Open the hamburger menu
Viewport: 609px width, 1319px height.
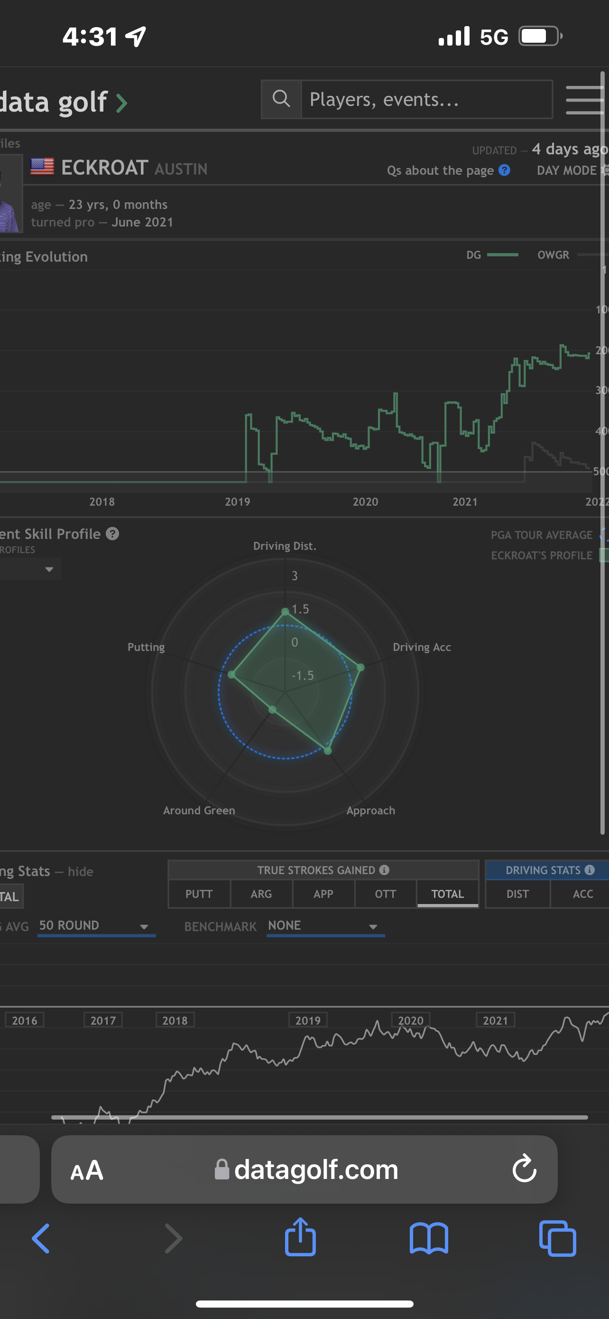point(585,100)
